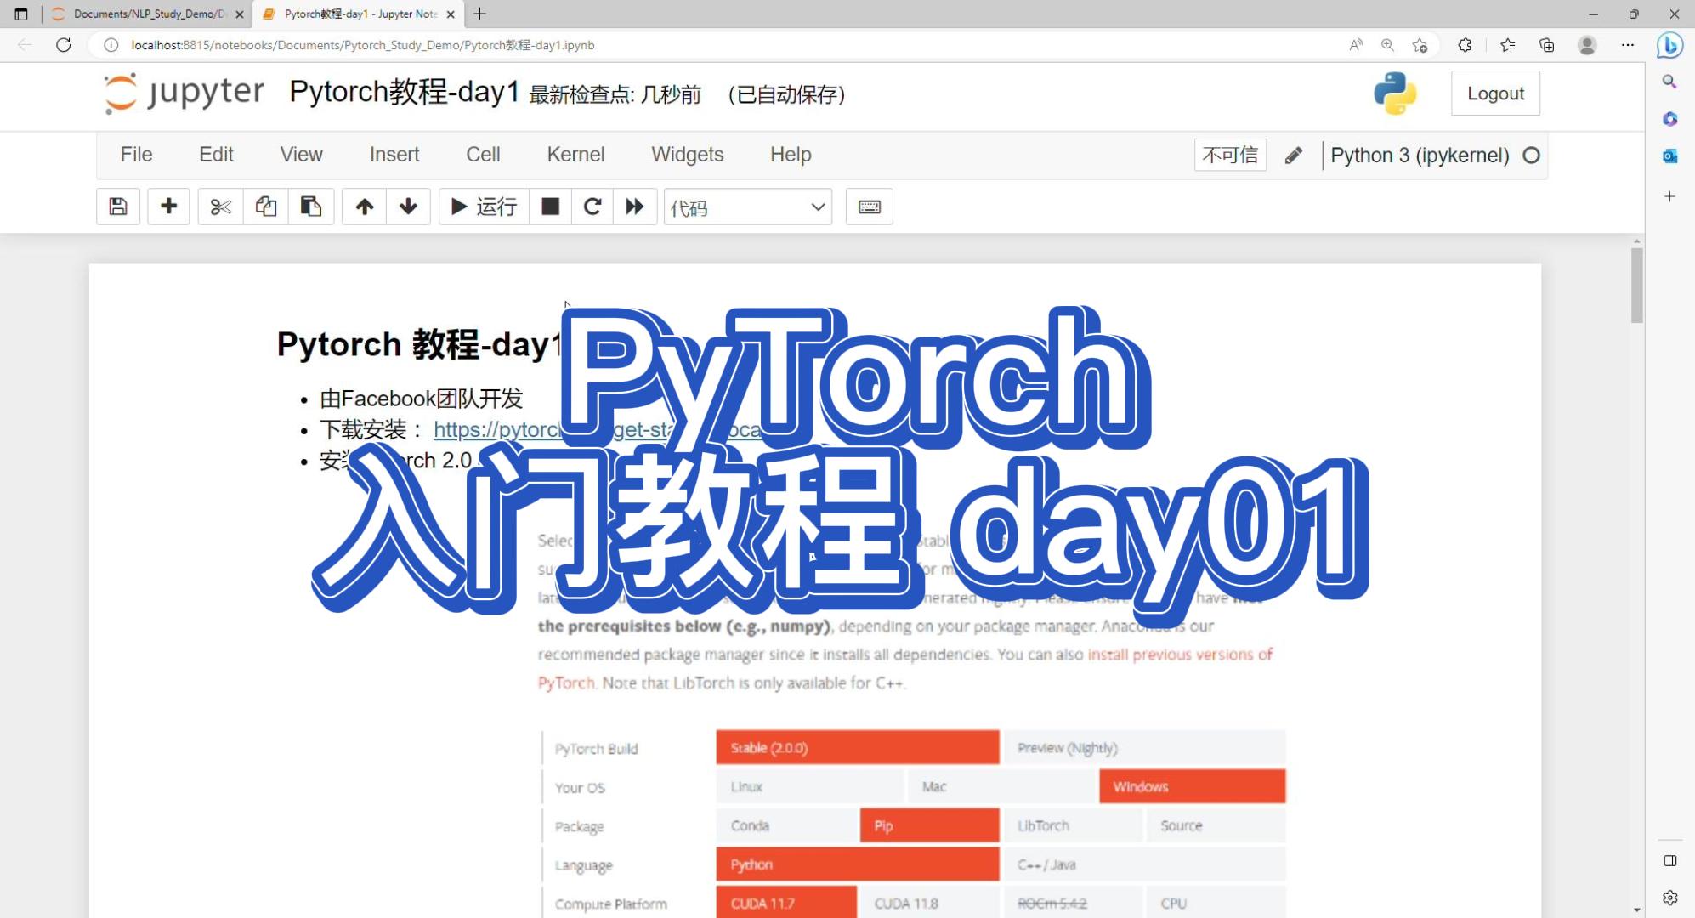Click the page vertical scrollbar thumb
Screen dimensions: 1695x918
point(1637,285)
